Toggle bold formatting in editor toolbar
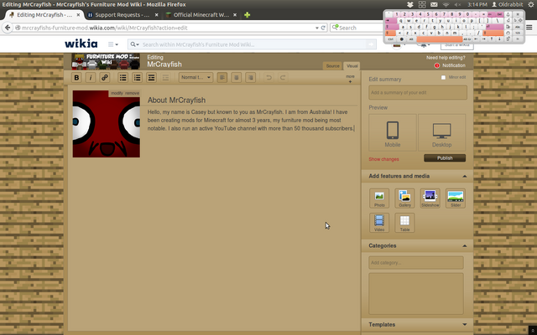This screenshot has height=335, width=537. (x=76, y=78)
